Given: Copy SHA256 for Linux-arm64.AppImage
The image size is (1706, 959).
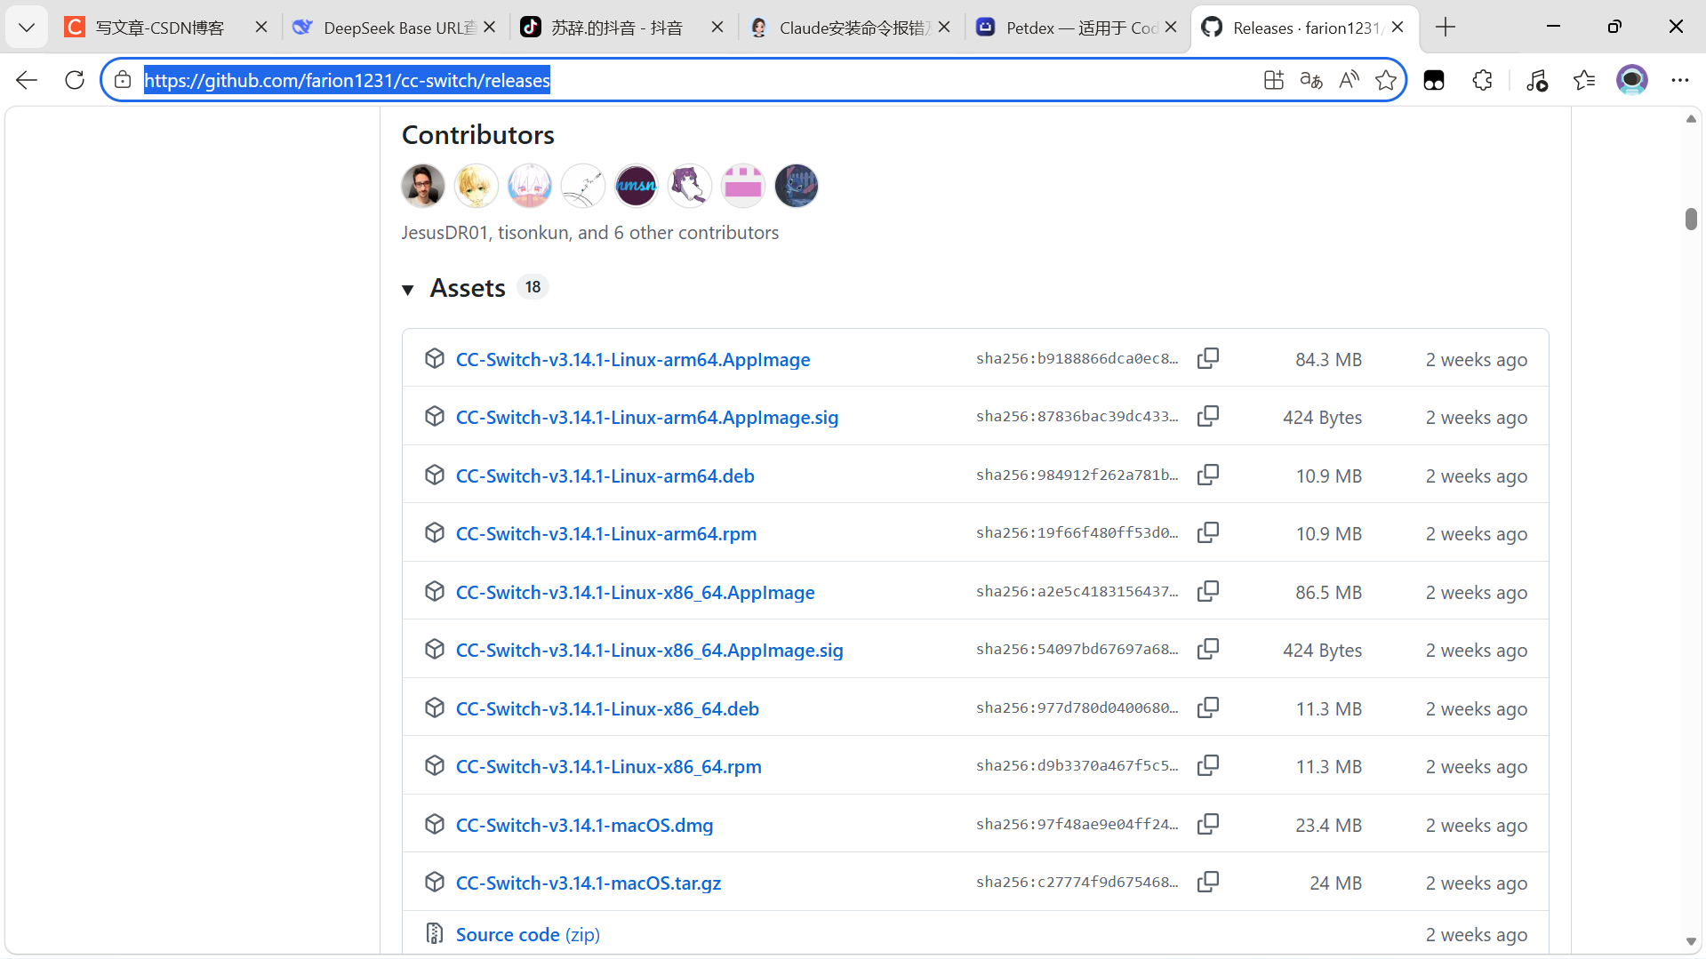Looking at the screenshot, I should tap(1207, 358).
